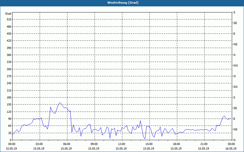Screen dimensions: 244x152
Task: Pick the 15.05.19 date below 18:00
Action: (x=176, y=148)
